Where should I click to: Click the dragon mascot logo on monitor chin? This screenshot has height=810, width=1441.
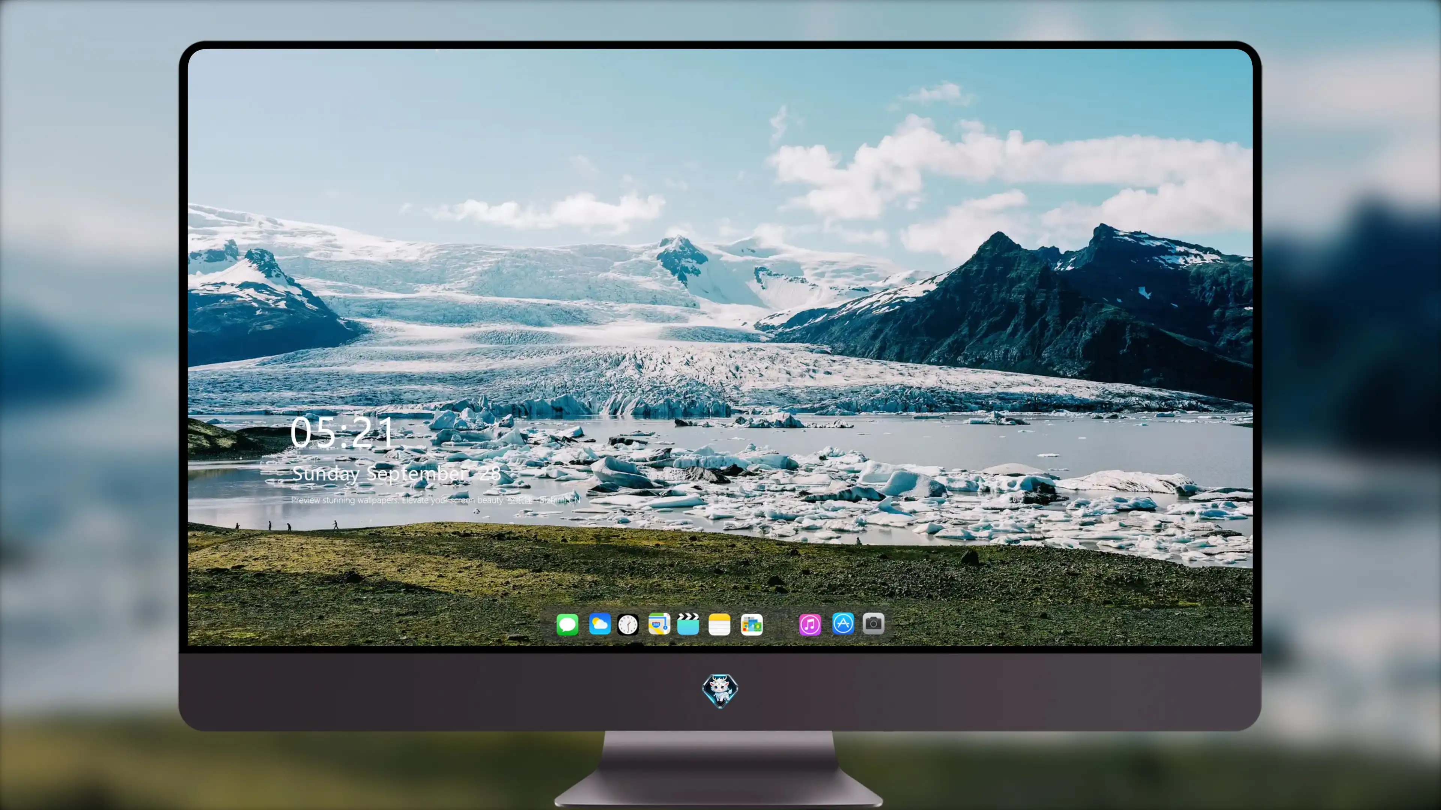pos(720,690)
